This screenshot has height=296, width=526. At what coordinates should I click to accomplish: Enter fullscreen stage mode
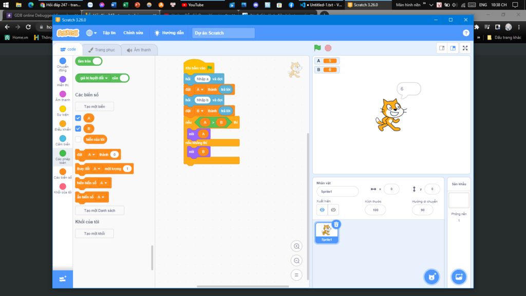pyautogui.click(x=465, y=47)
